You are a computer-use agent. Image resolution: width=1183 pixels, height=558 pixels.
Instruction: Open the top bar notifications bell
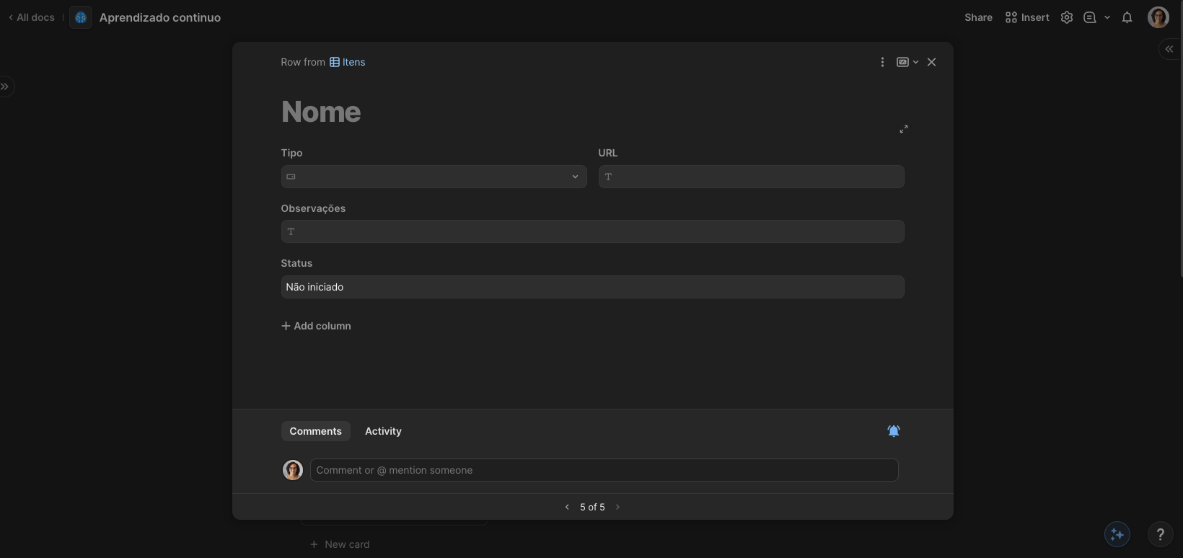click(1127, 17)
